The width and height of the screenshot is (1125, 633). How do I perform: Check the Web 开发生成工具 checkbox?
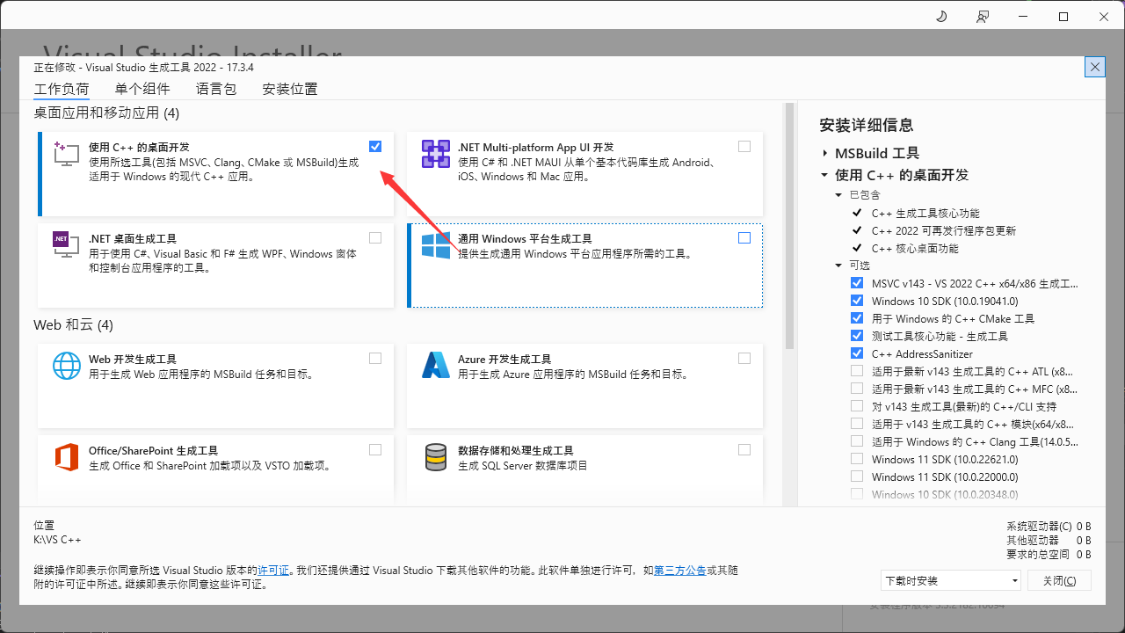[x=376, y=359]
